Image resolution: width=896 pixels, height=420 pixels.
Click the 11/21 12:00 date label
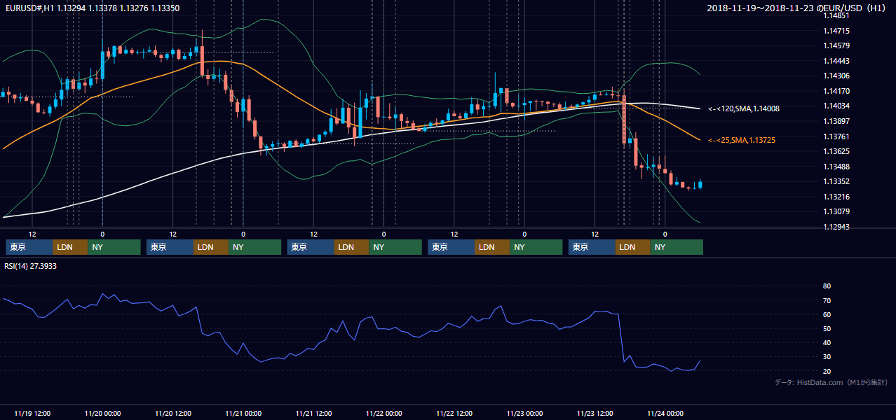tap(313, 413)
